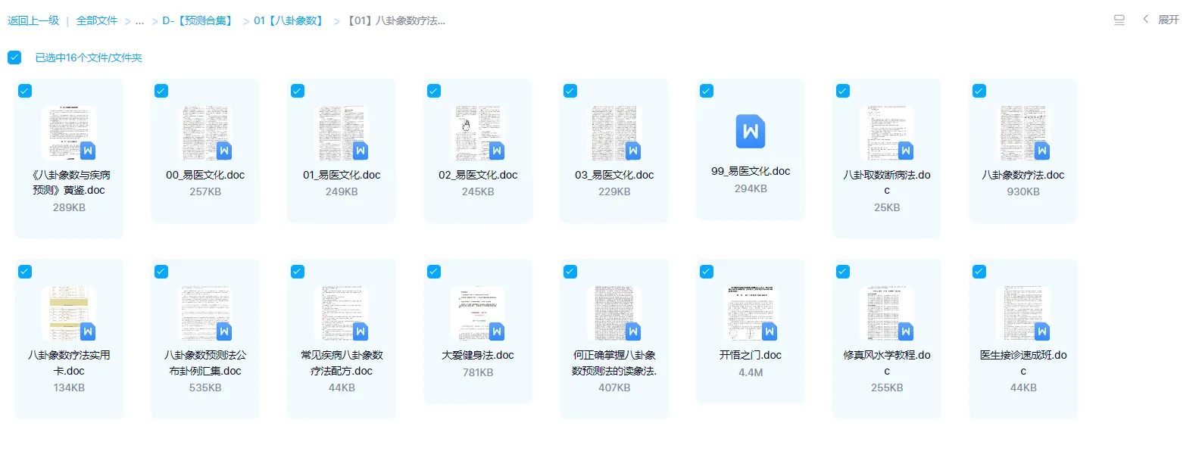Screen dimensions: 1202x473
Task: Open 03_易医文化.doc file icon
Action: [614, 133]
